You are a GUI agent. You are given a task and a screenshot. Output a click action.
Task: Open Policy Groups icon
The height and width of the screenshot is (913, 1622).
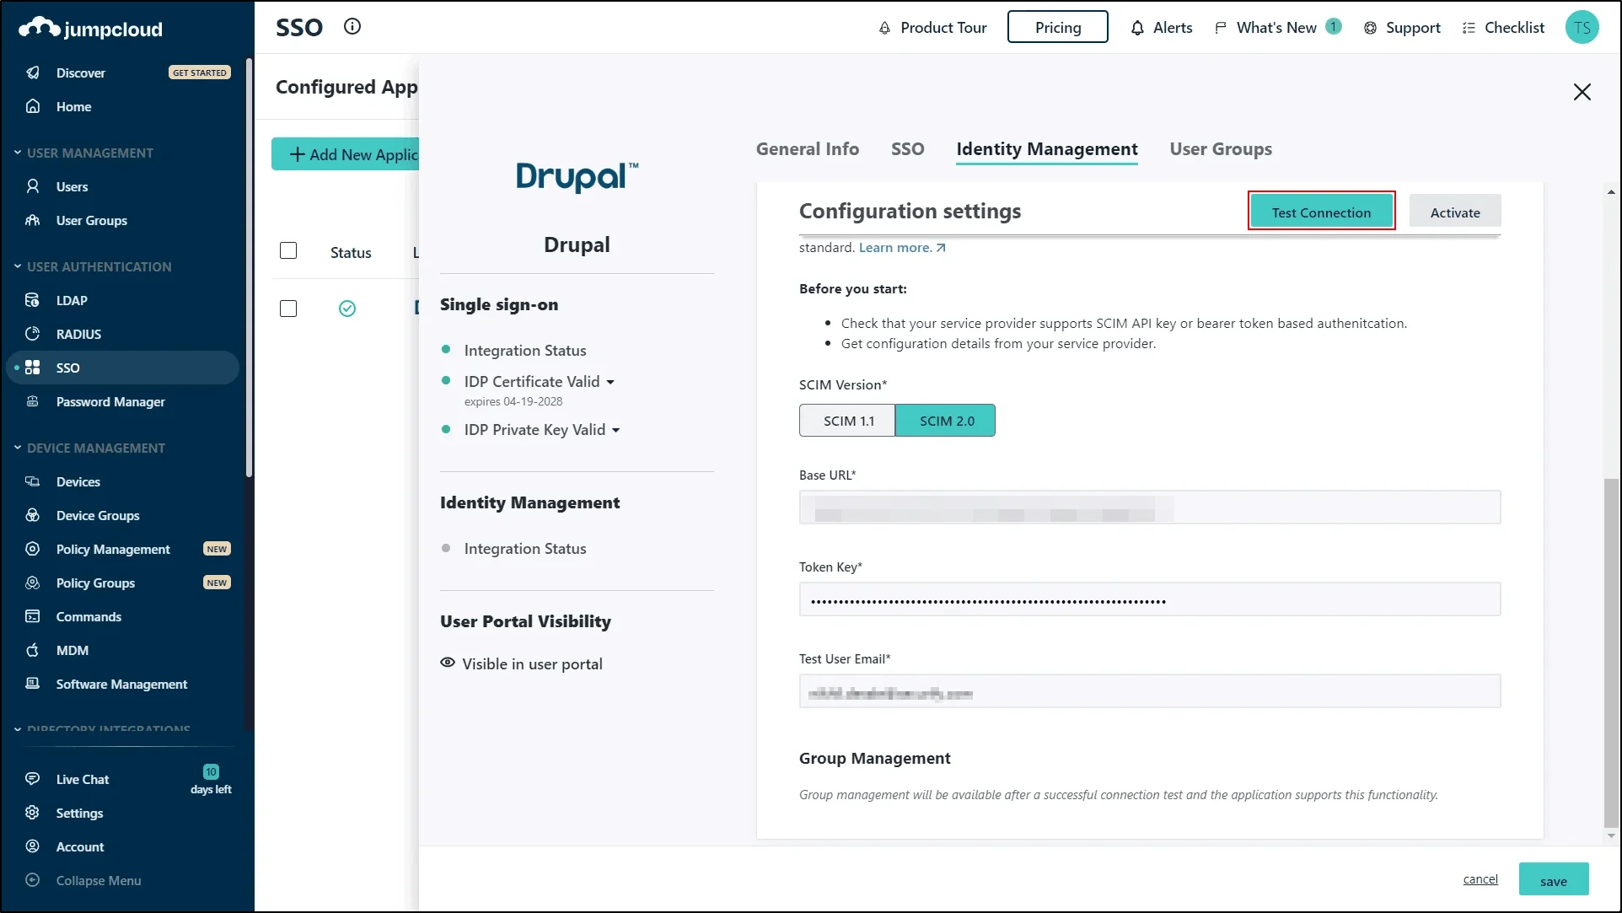(33, 583)
